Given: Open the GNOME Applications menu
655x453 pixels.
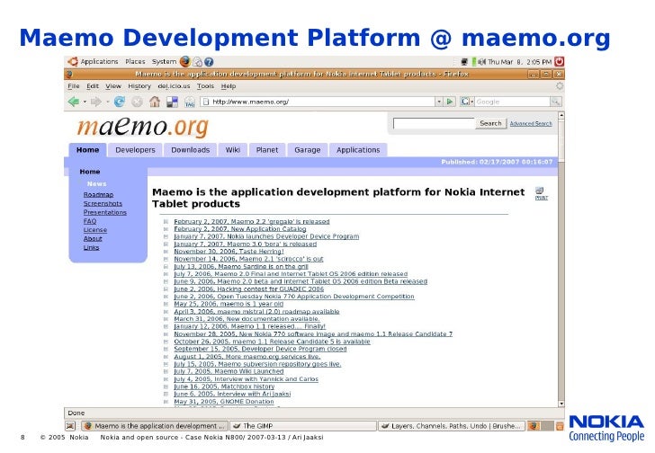Looking at the screenshot, I should pyautogui.click(x=99, y=62).
